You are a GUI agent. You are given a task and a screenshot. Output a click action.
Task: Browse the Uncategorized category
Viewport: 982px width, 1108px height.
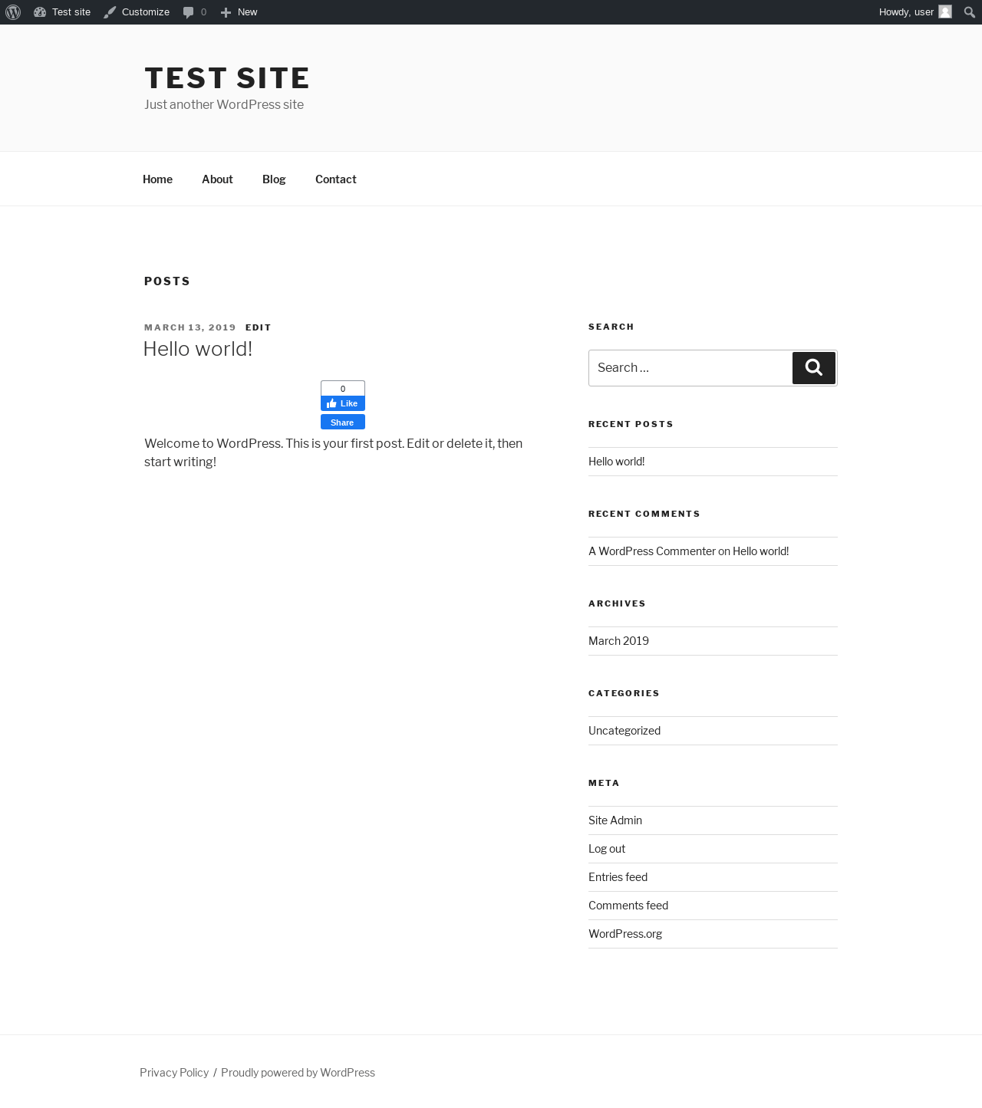(624, 731)
